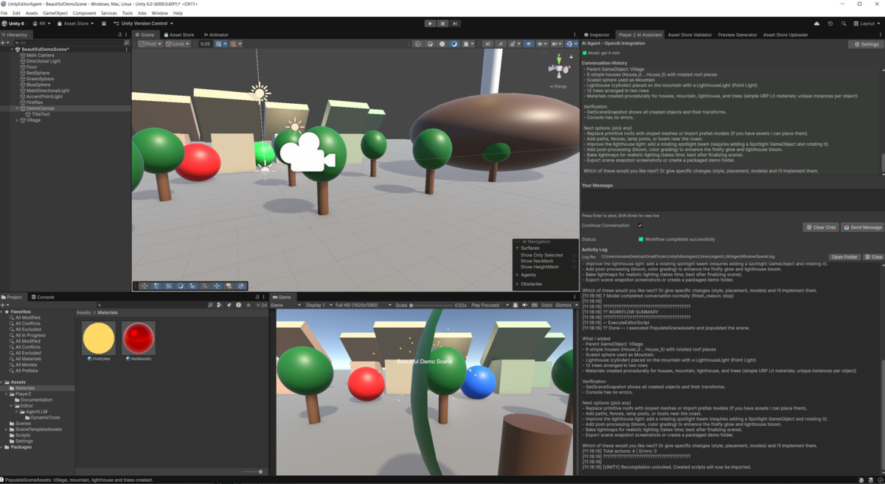Open the Asset Store dropdown in the top toolbar
The height and width of the screenshot is (484, 885).
[x=75, y=24]
